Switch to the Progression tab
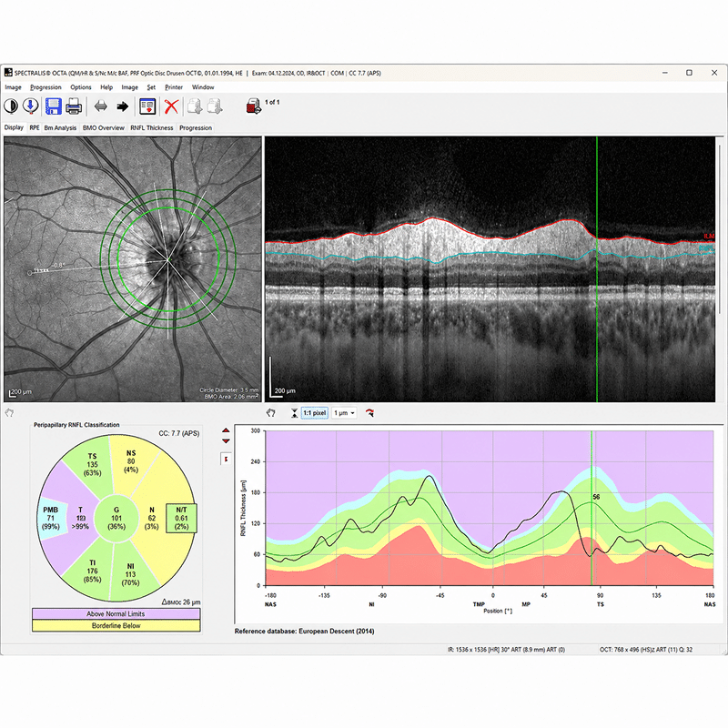 point(196,127)
